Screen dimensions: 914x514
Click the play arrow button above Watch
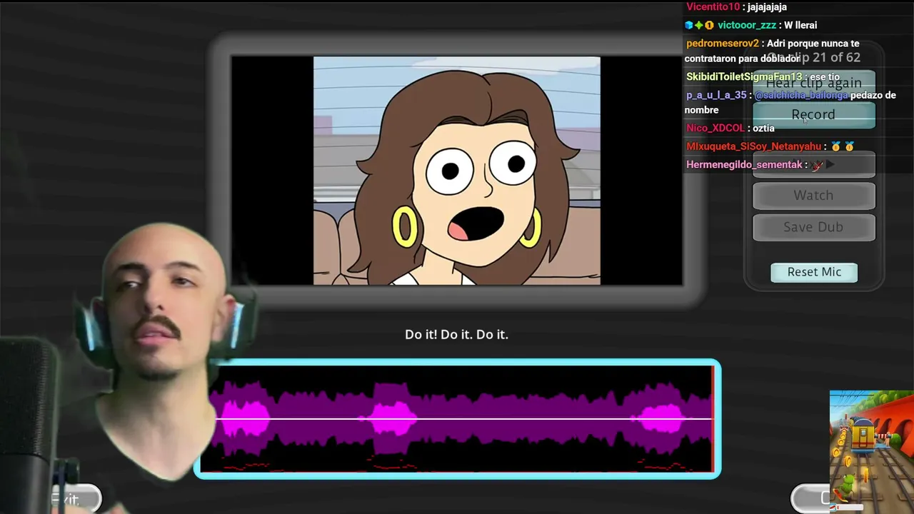point(813,164)
